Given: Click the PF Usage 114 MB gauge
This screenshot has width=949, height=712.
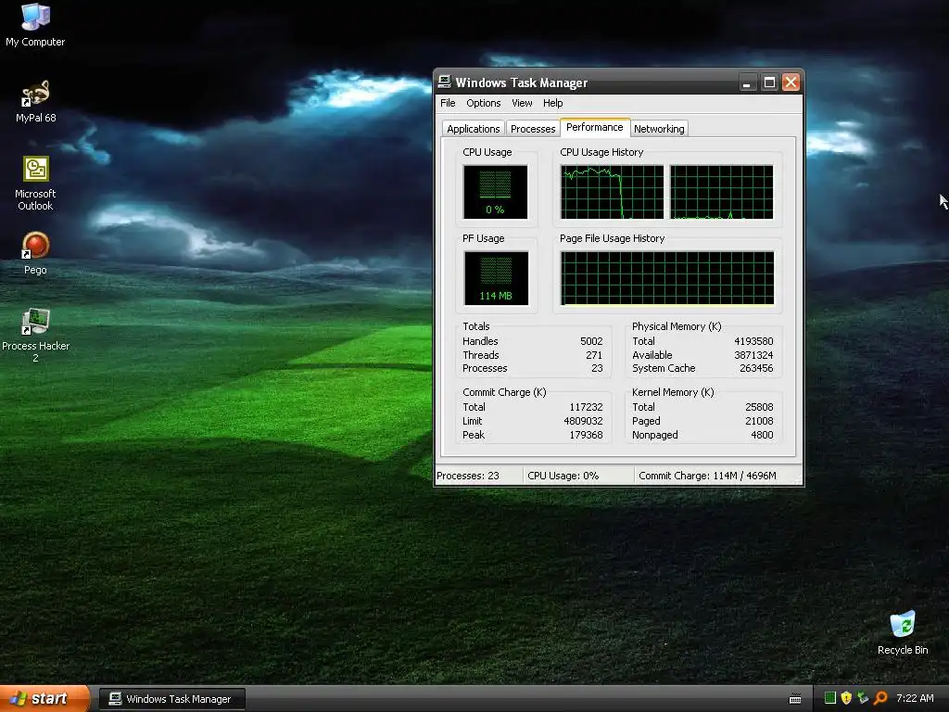Looking at the screenshot, I should [496, 278].
